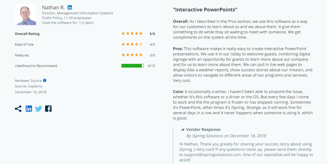Click the Vendor Response heading
Screen dimensions: 327x164
tap(203, 130)
